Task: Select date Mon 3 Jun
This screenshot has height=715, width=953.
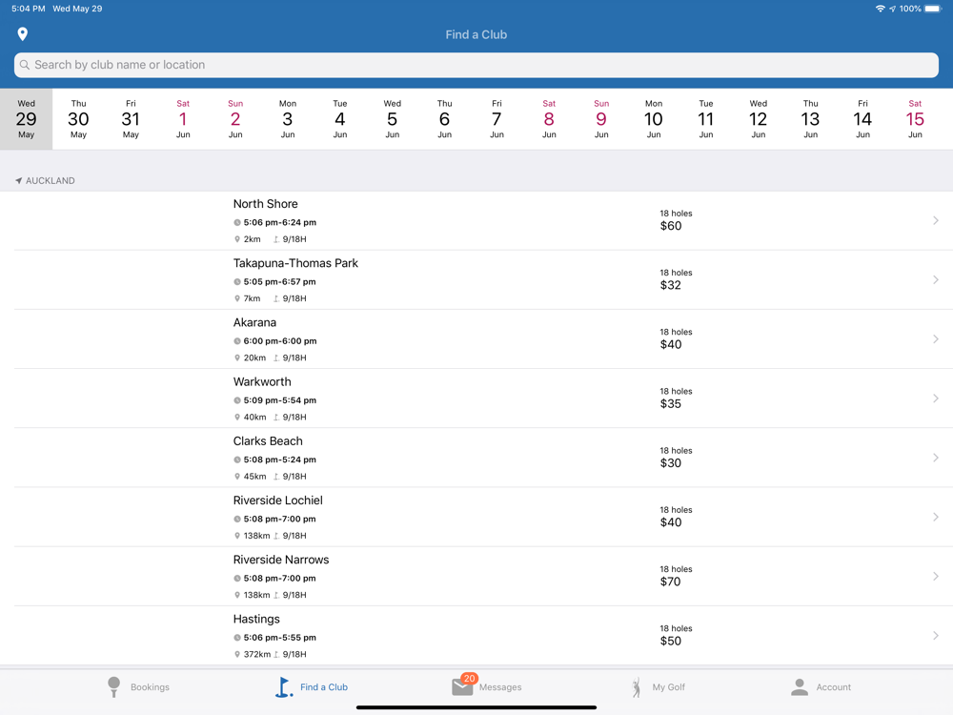Action: [288, 119]
